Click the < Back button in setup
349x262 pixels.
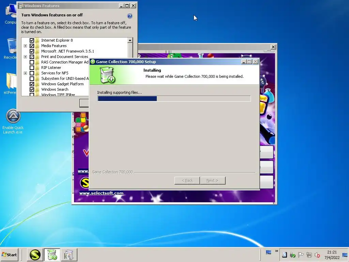(187, 180)
